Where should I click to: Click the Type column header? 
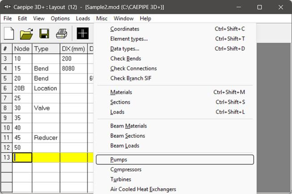click(x=46, y=49)
